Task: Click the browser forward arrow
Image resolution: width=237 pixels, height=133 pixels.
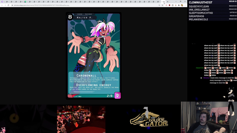Action: coord(5,5)
